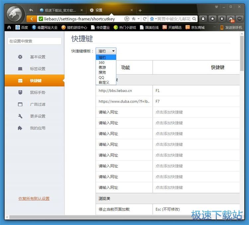Click the bookmark star in address bar

tap(134, 19)
